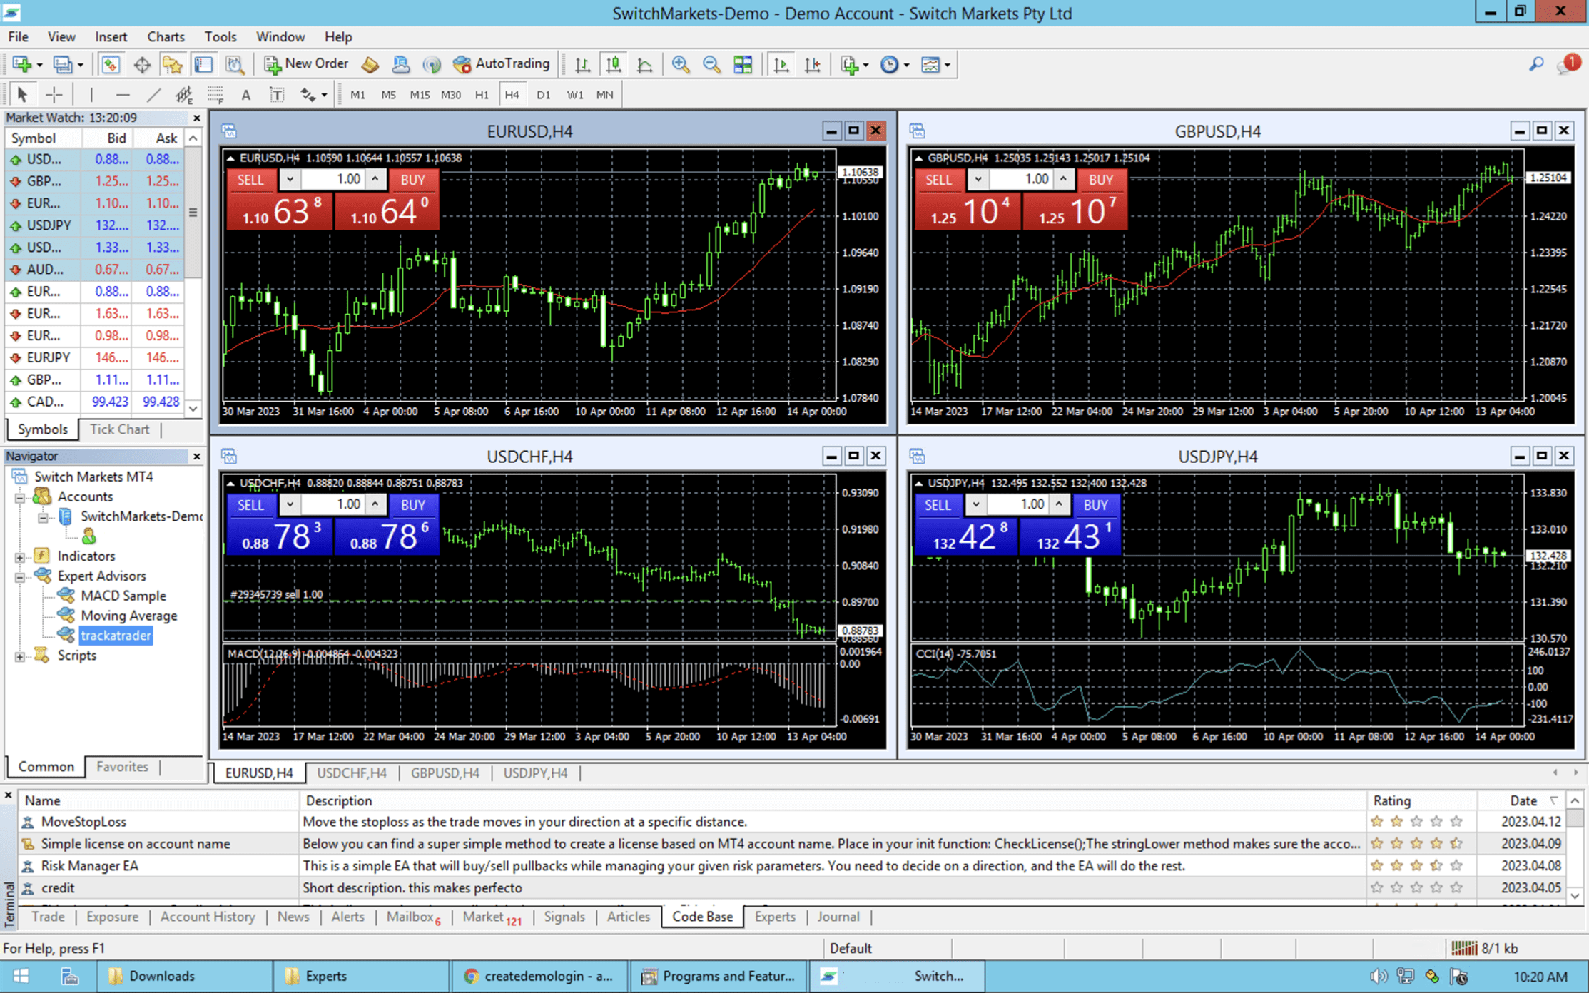Viewport: 1589px width, 993px height.
Task: Select the trendline drawing tool
Action: click(153, 95)
